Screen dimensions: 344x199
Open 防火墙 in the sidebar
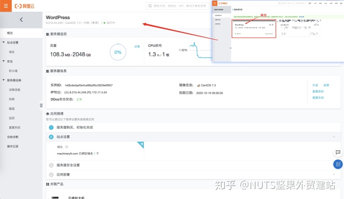click(13, 71)
